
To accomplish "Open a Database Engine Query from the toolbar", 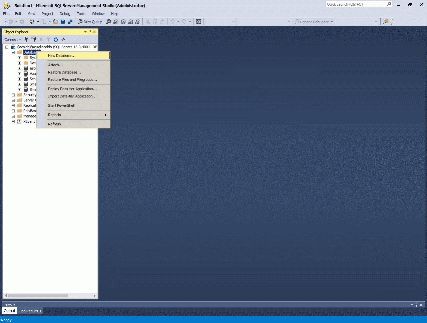I will click(x=108, y=22).
